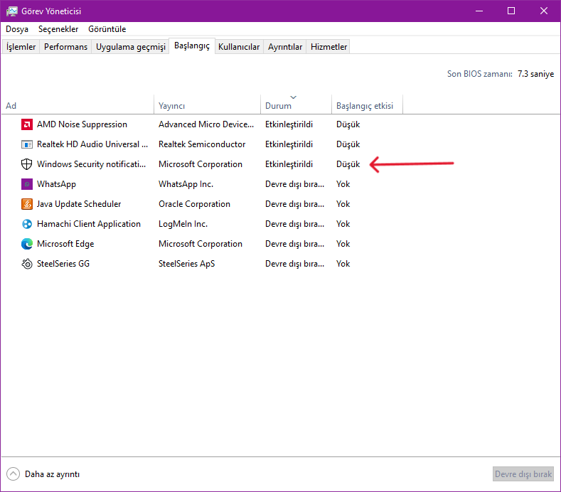Select the AMD Noise Suppression row name
Viewport: 561px width, 492px height.
(x=82, y=124)
